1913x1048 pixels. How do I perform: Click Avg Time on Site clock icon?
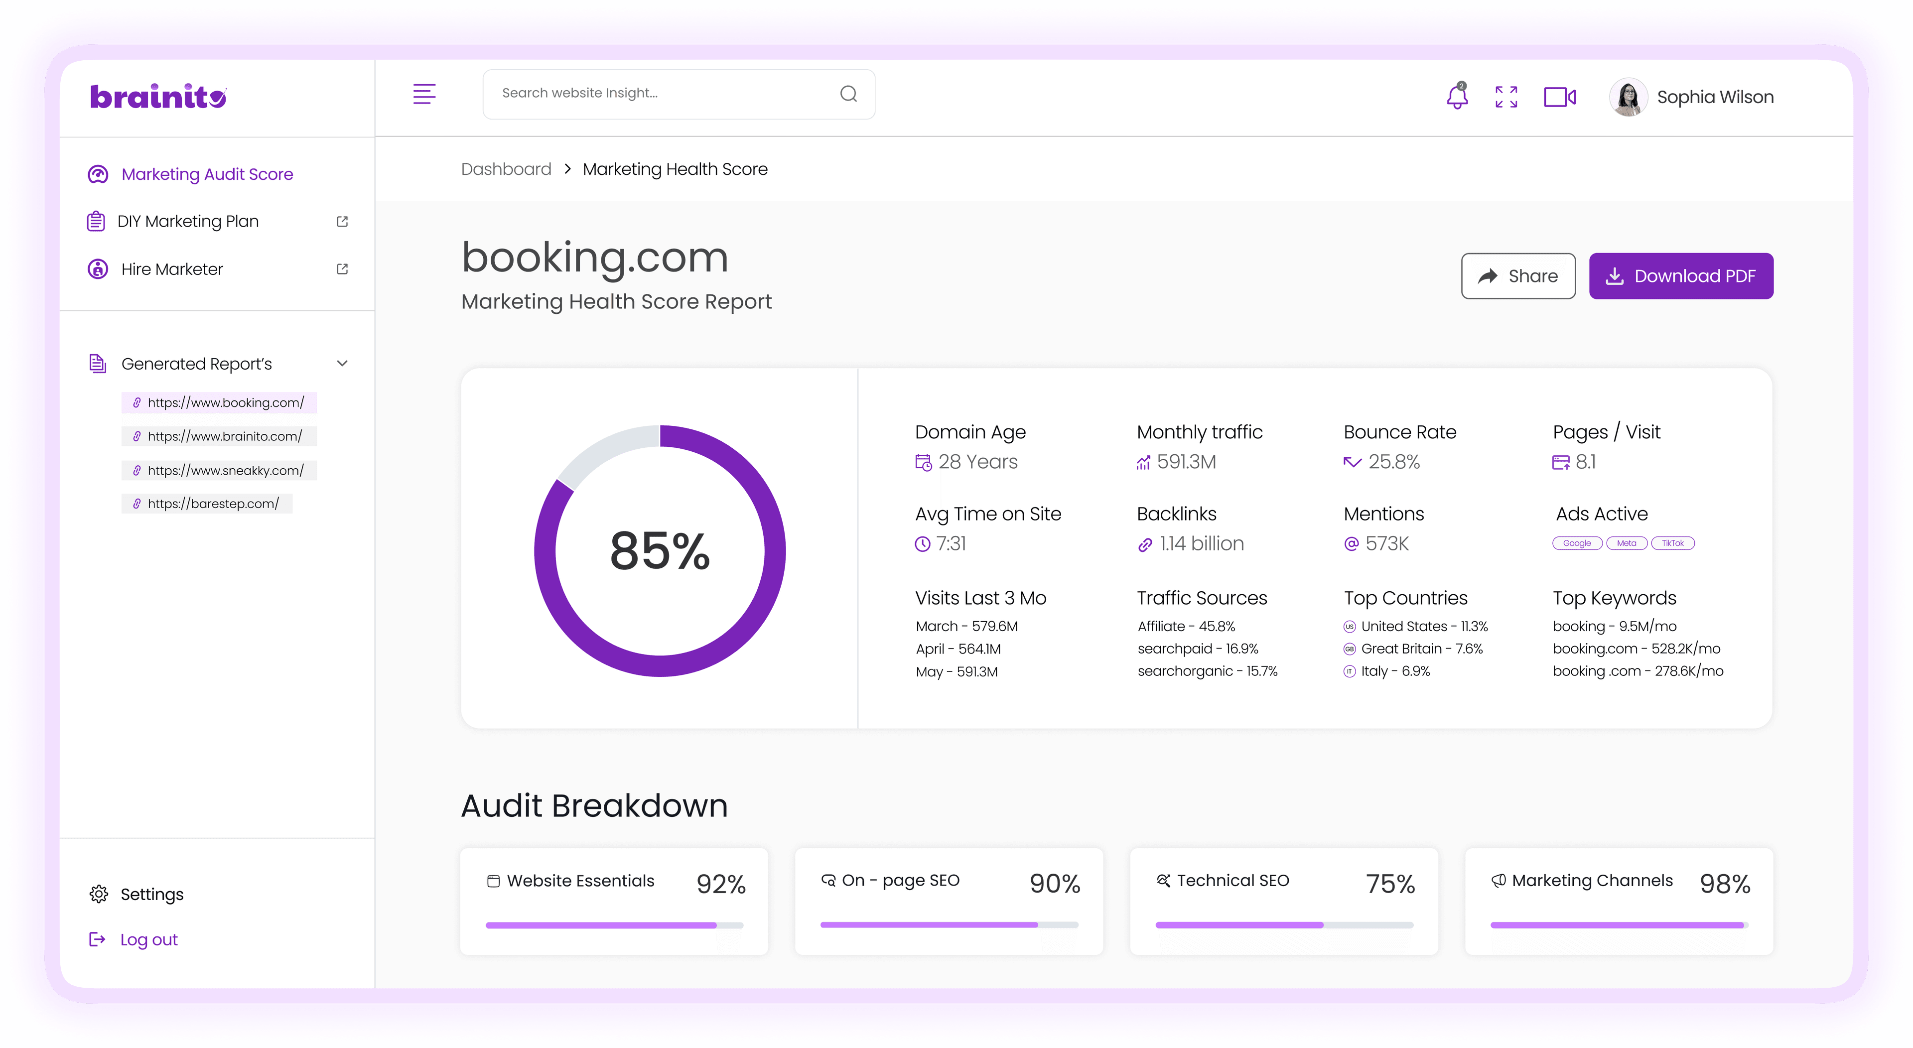pyautogui.click(x=922, y=544)
